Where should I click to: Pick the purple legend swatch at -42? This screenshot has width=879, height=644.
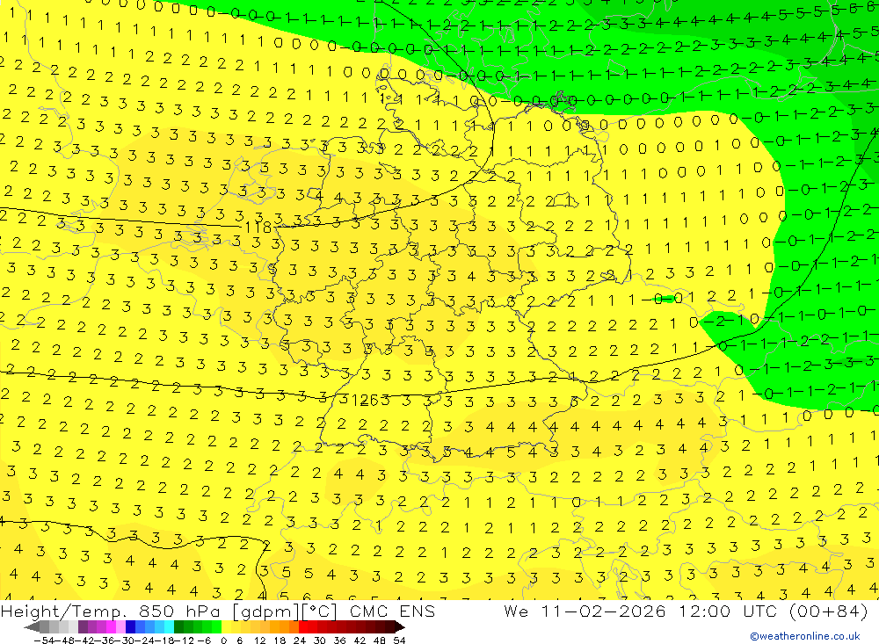click(83, 626)
